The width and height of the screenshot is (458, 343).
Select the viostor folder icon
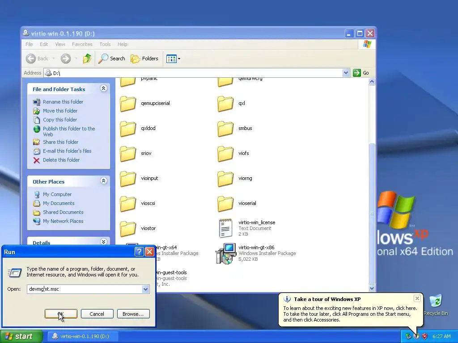[128, 229]
